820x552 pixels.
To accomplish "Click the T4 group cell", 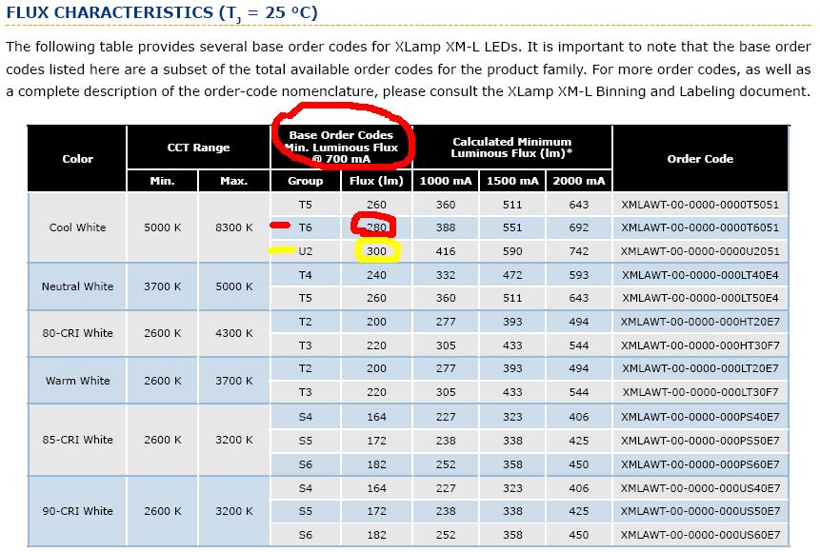I will click(305, 275).
